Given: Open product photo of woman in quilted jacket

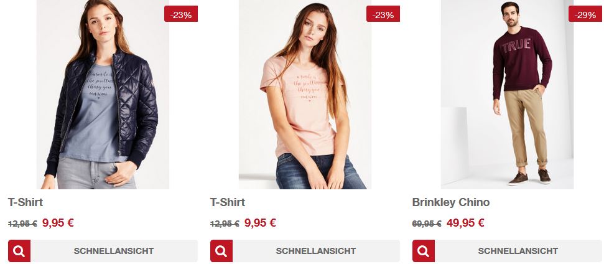Looking at the screenshot, I should coord(103,95).
